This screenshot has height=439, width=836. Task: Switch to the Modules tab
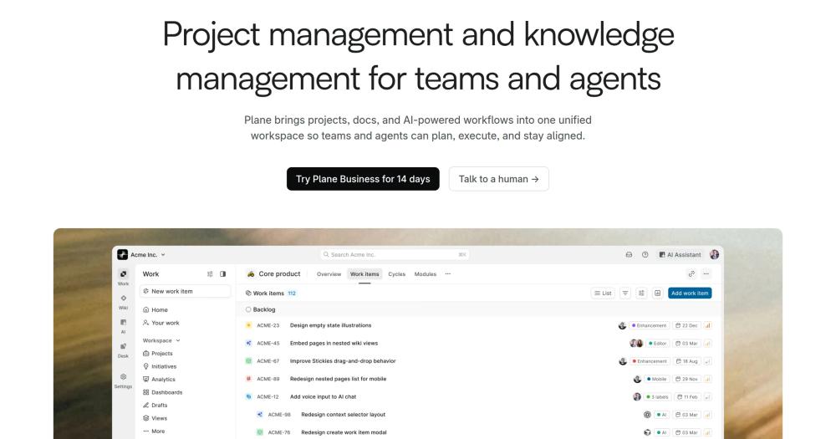426,274
